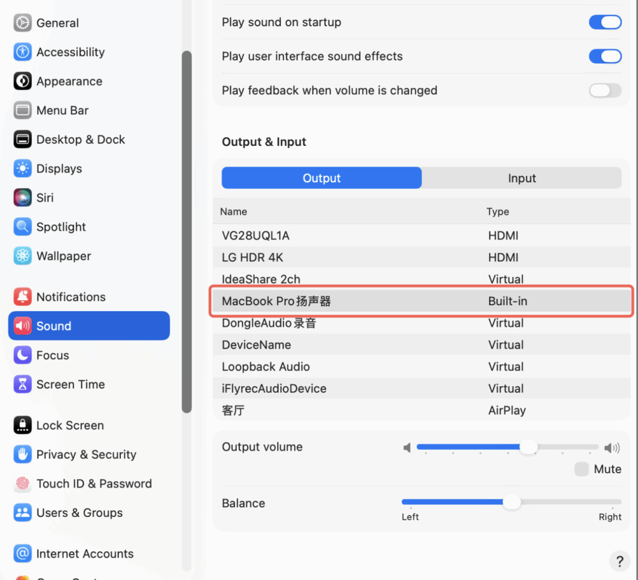Click the sidebar vertical scrollbar
Viewport: 638px width, 580px height.
[187, 231]
